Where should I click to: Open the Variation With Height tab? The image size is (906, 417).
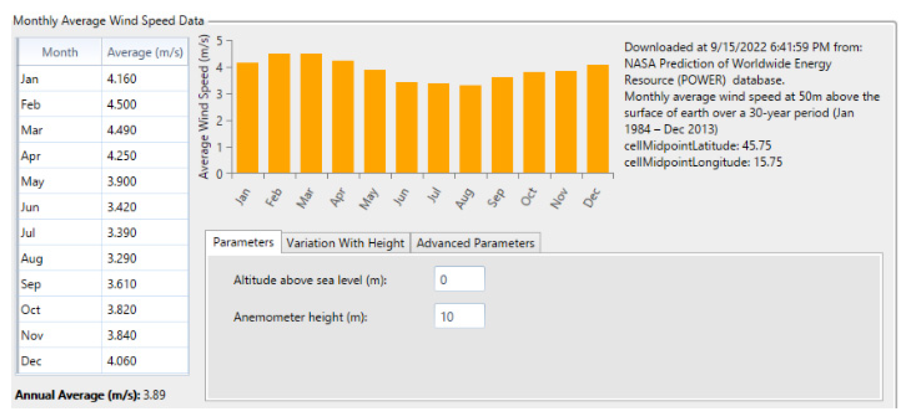[x=345, y=243]
